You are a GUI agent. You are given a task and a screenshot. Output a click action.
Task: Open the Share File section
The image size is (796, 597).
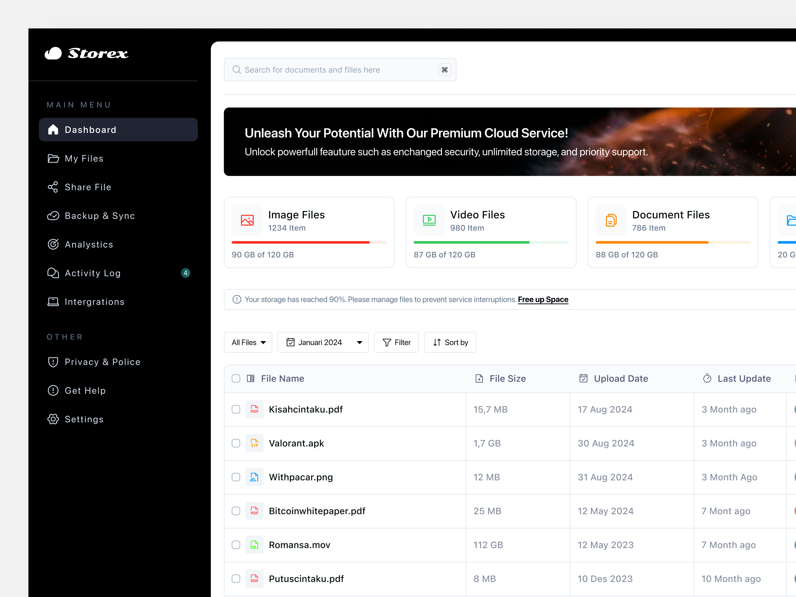pyautogui.click(x=88, y=187)
